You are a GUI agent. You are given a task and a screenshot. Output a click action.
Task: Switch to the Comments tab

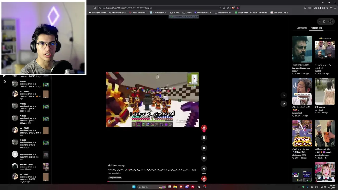(x=302, y=28)
